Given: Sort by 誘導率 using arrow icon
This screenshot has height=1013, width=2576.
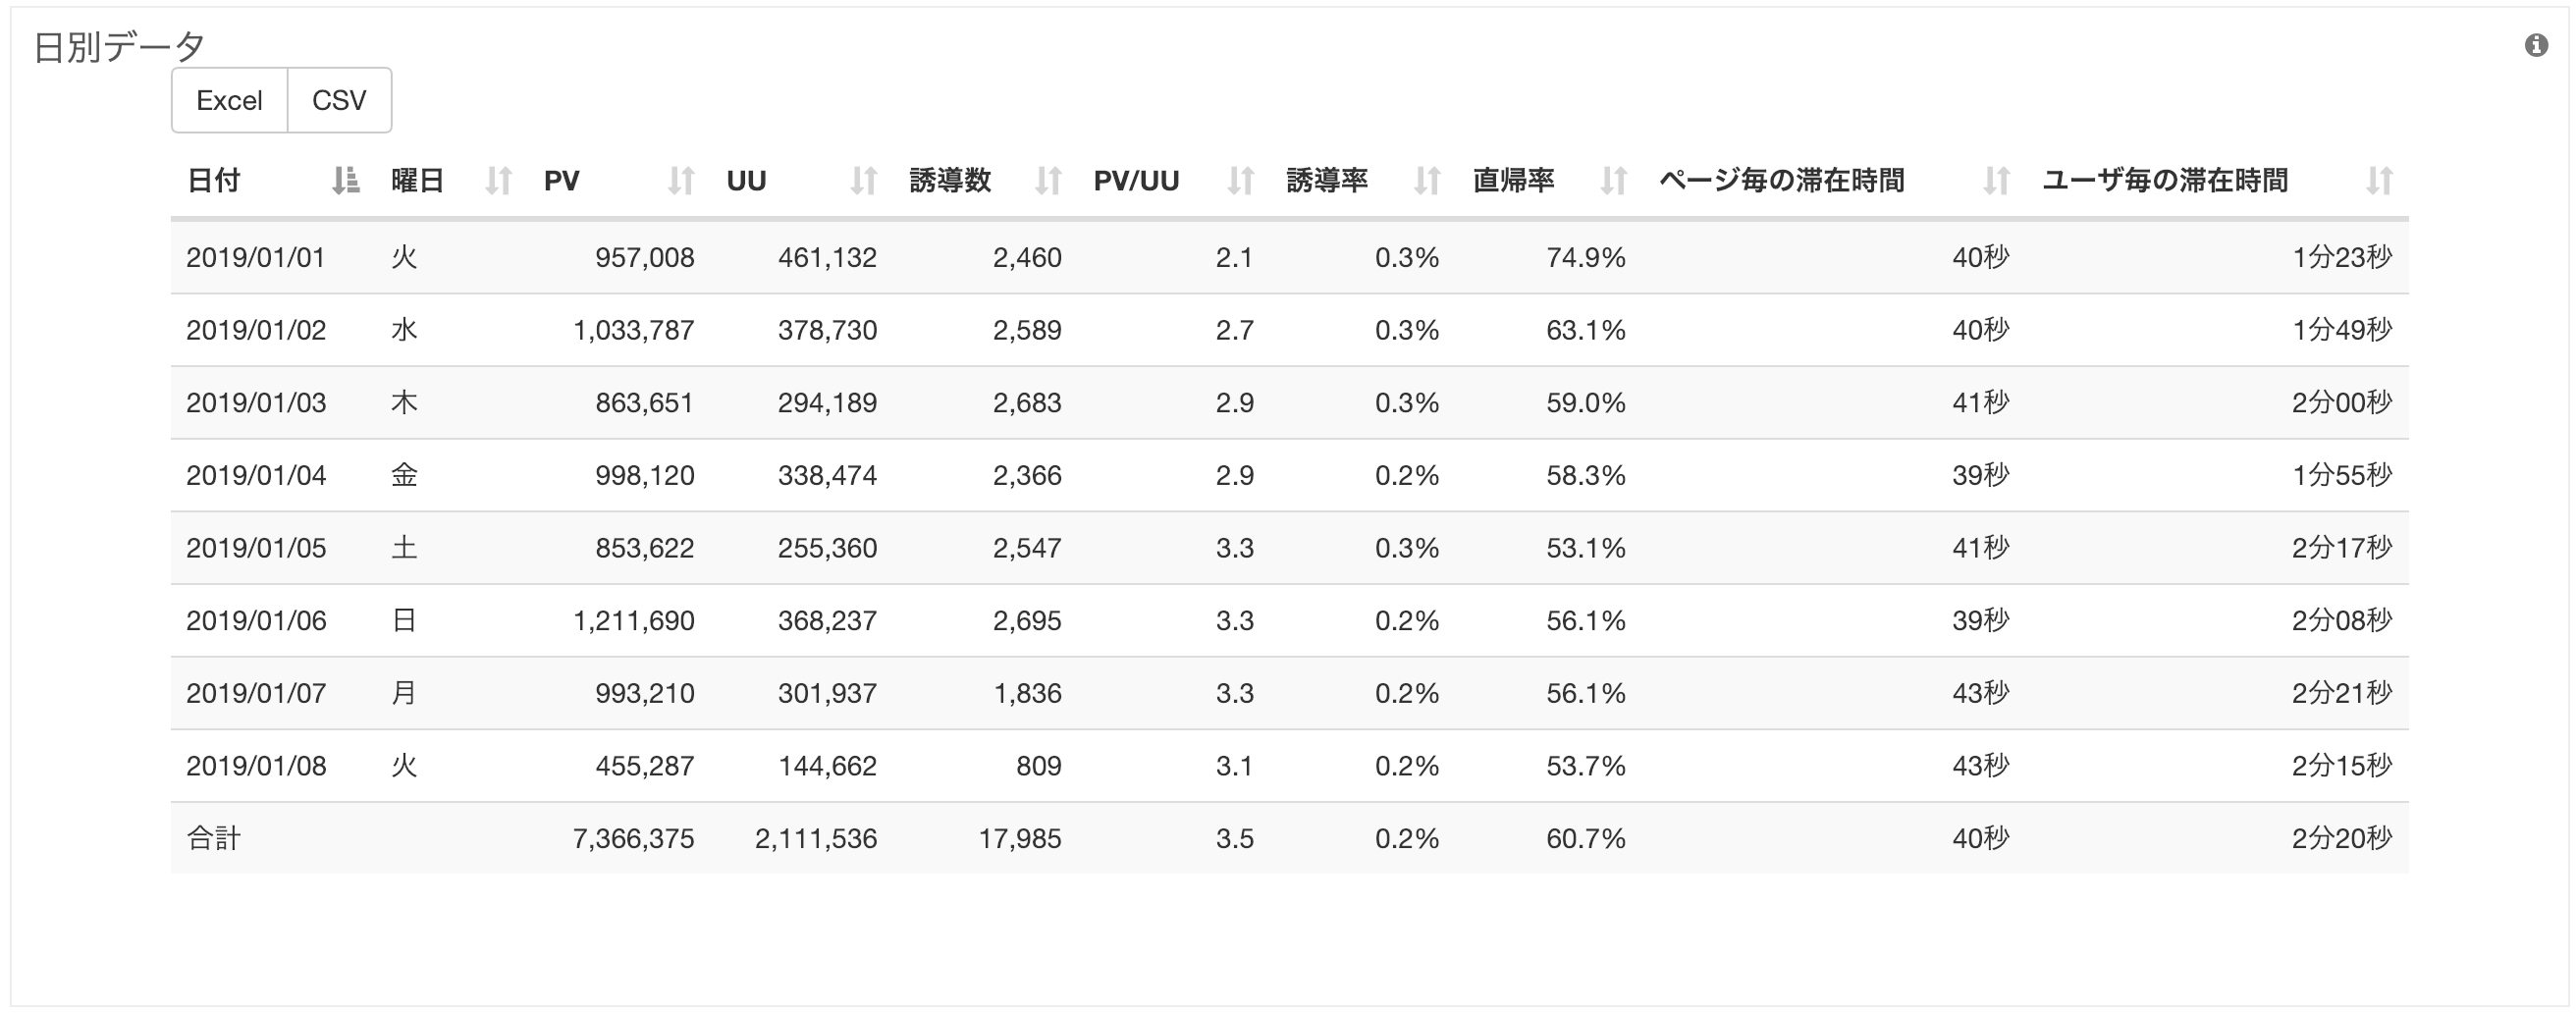Looking at the screenshot, I should point(1427,181).
